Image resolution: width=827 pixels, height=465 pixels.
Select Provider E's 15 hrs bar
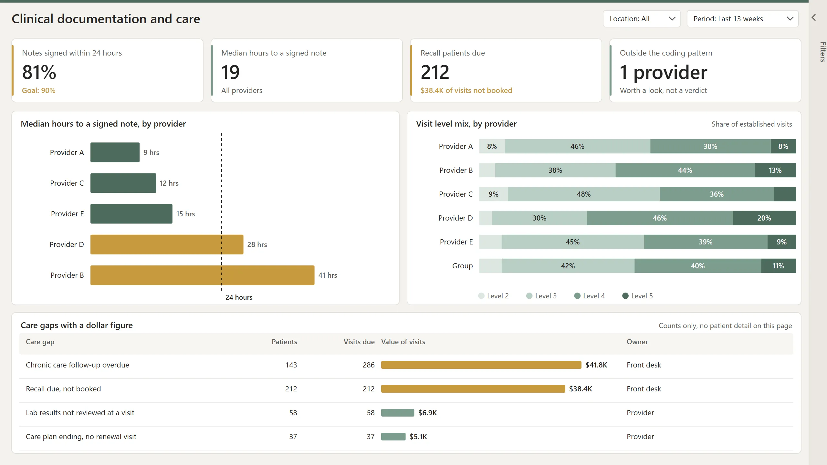(131, 213)
